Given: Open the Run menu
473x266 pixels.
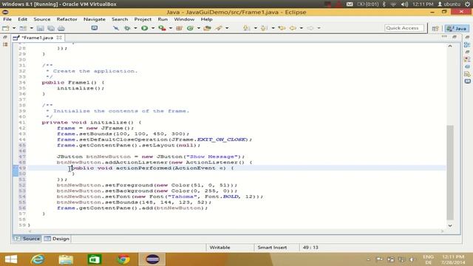Looking at the screenshot, I should click(163, 19).
